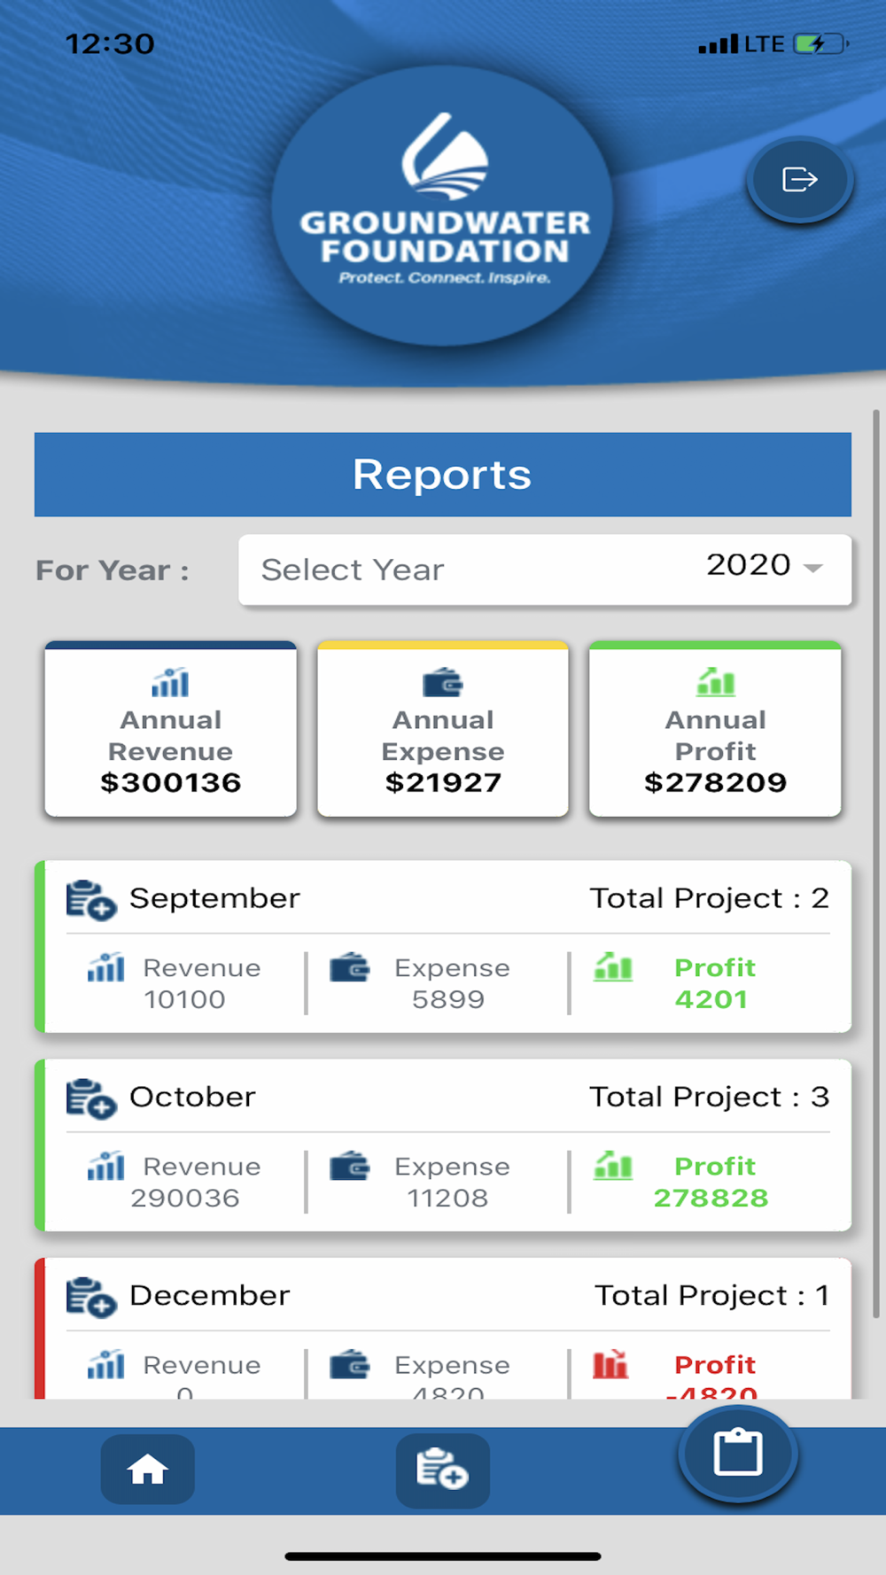Click the red loss chart icon for December
The width and height of the screenshot is (886, 1575).
pos(610,1364)
